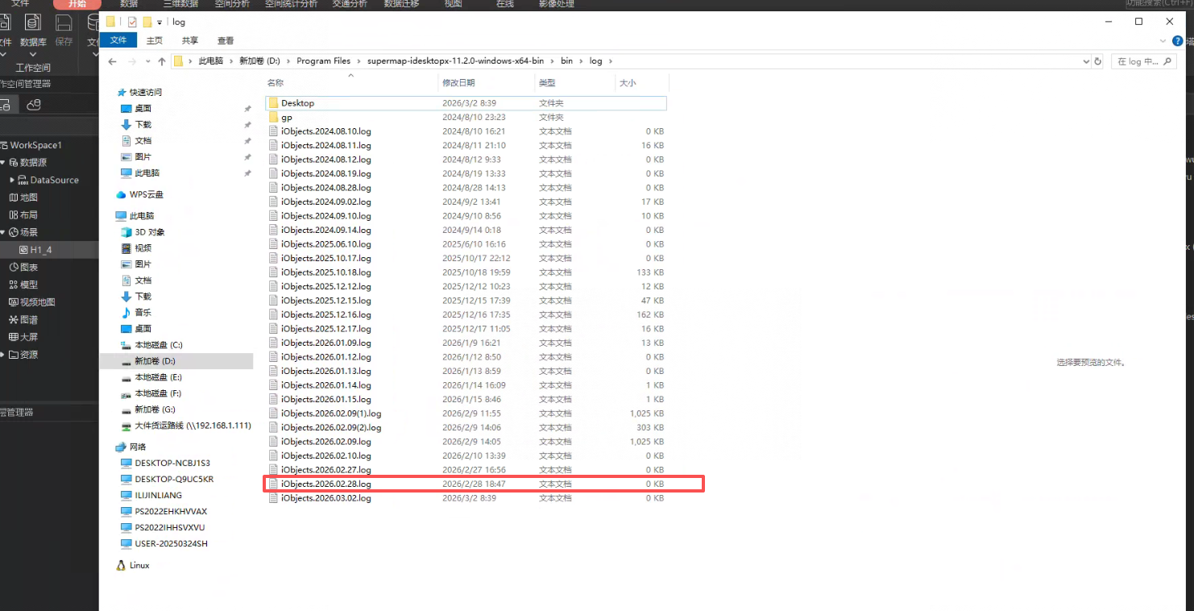Screen dimensions: 1194x611
Task: Click the address bar refresh icon
Action: [x=1097, y=61]
